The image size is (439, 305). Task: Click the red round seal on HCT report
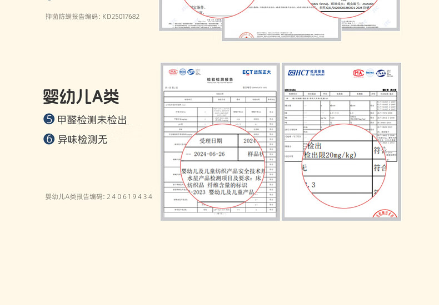click(385, 214)
